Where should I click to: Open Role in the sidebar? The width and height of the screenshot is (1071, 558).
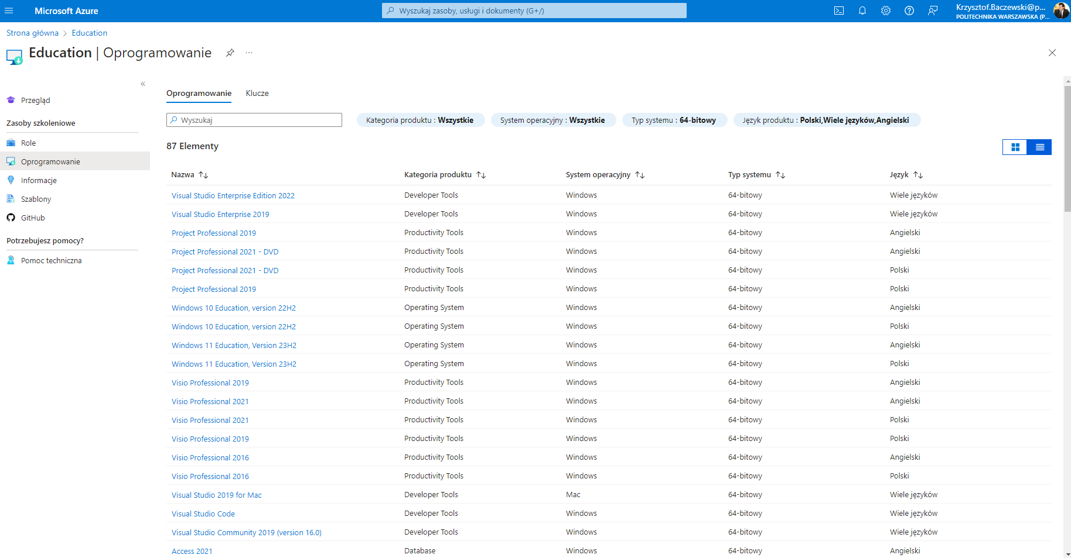(28, 143)
